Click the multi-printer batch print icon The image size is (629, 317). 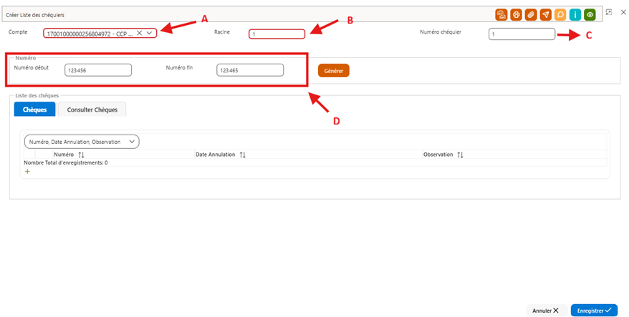[x=501, y=15]
